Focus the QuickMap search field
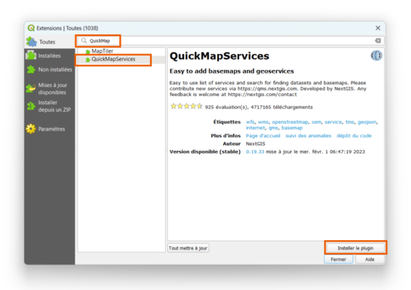 point(230,40)
